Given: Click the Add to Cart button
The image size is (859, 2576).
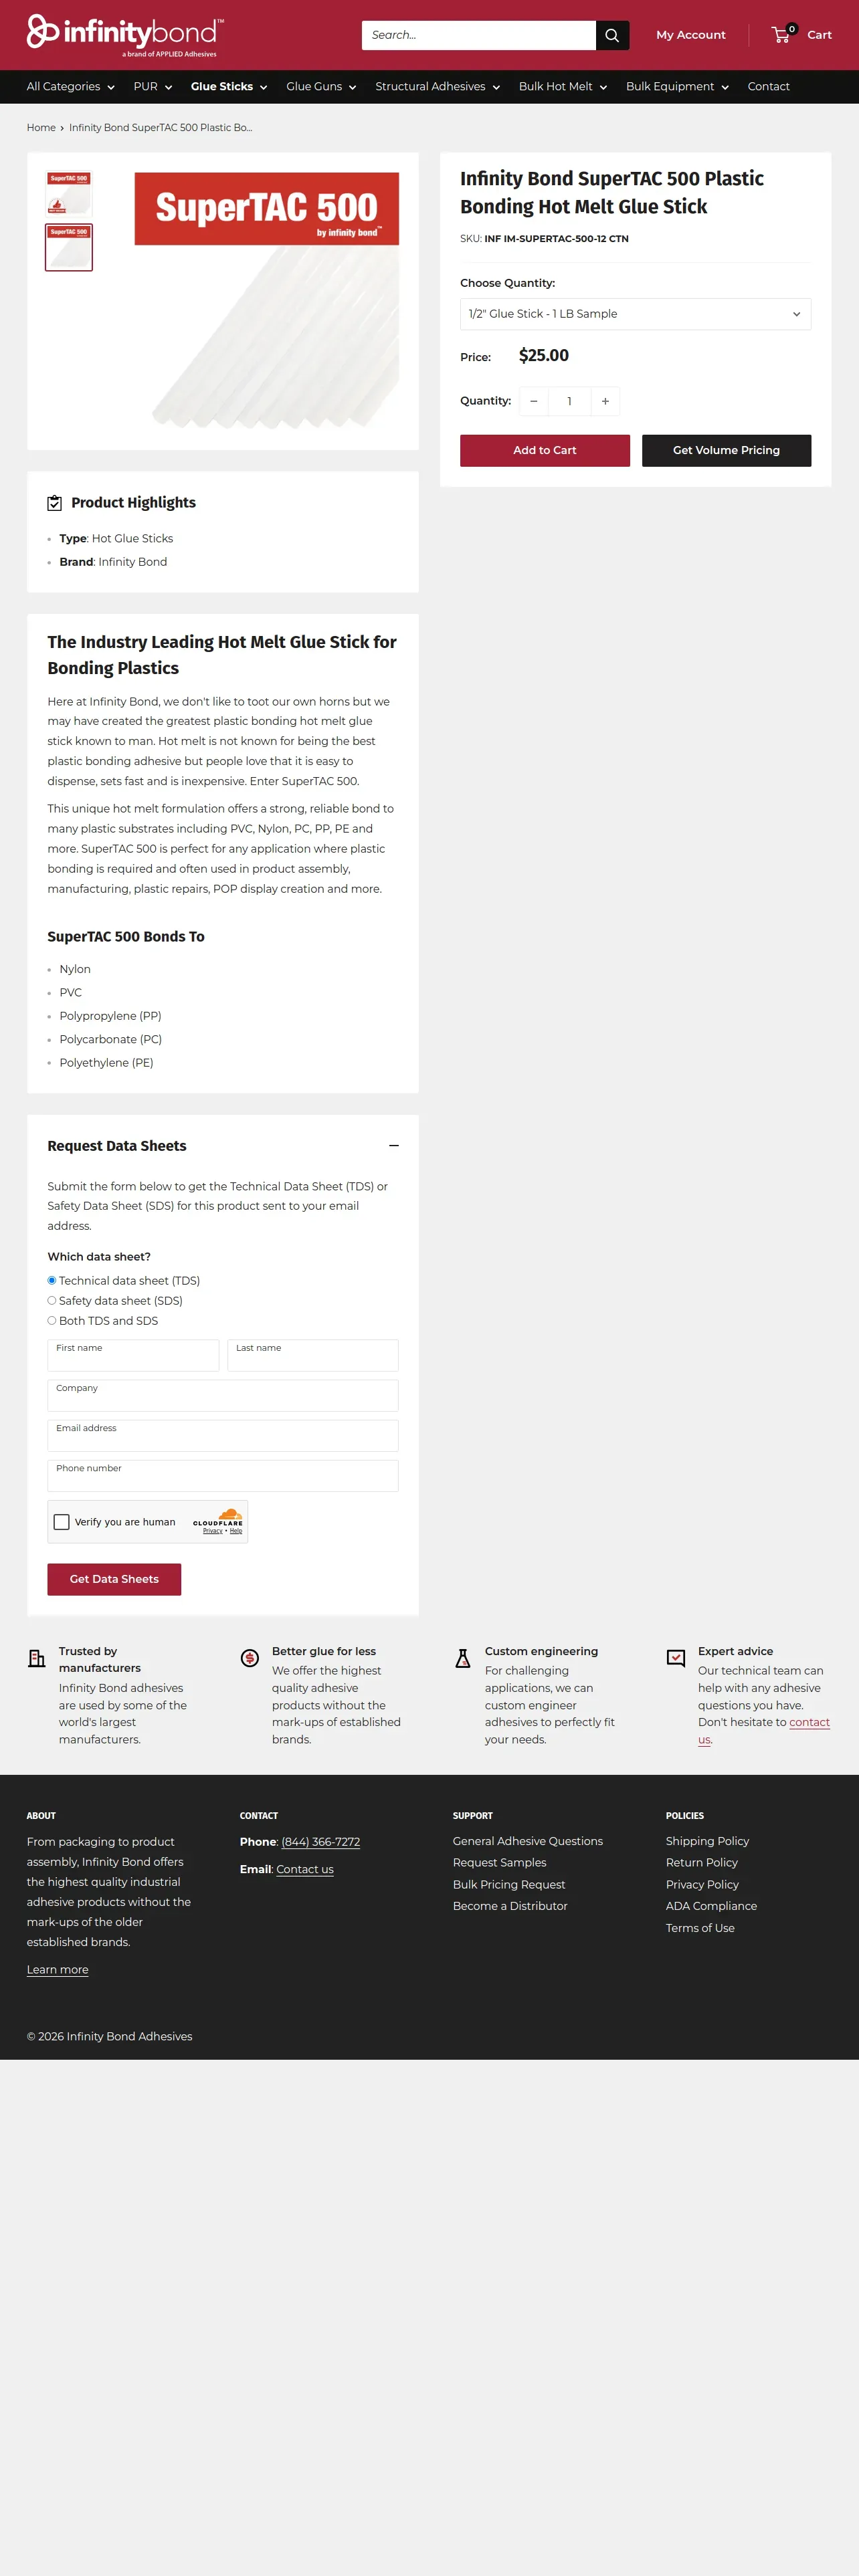Looking at the screenshot, I should click(x=545, y=450).
